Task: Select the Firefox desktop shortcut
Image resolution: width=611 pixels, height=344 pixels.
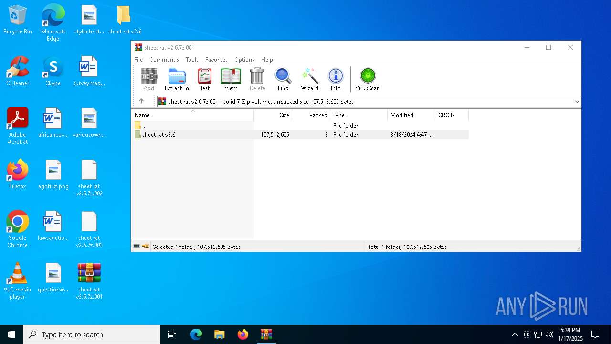Action: pos(18,174)
